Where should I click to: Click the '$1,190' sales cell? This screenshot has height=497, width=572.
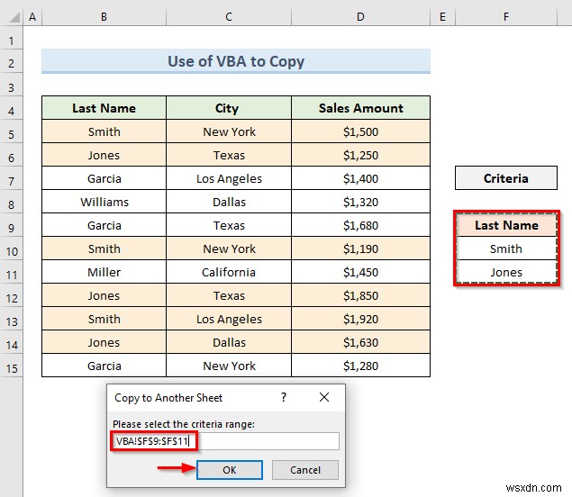(x=361, y=248)
